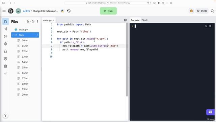
Task: Open the Files panel three-dot menu
Action: pyautogui.click(x=37, y=21)
